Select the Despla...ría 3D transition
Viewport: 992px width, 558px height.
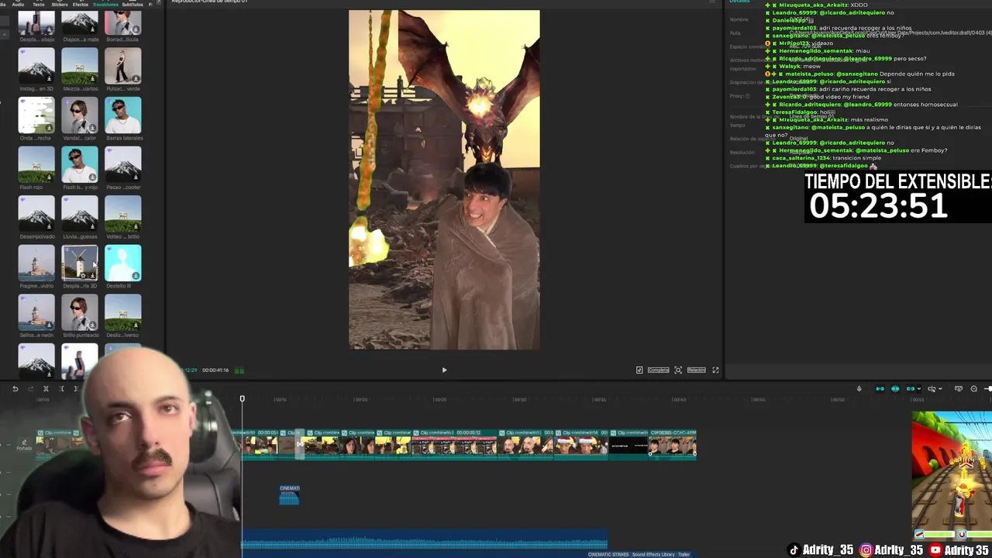(x=80, y=263)
